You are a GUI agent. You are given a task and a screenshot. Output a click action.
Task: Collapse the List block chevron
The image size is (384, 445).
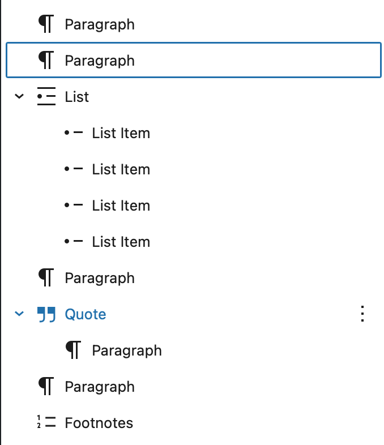click(x=19, y=97)
